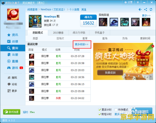Click the share icon in header
The image size is (156, 123).
click(x=146, y=9)
